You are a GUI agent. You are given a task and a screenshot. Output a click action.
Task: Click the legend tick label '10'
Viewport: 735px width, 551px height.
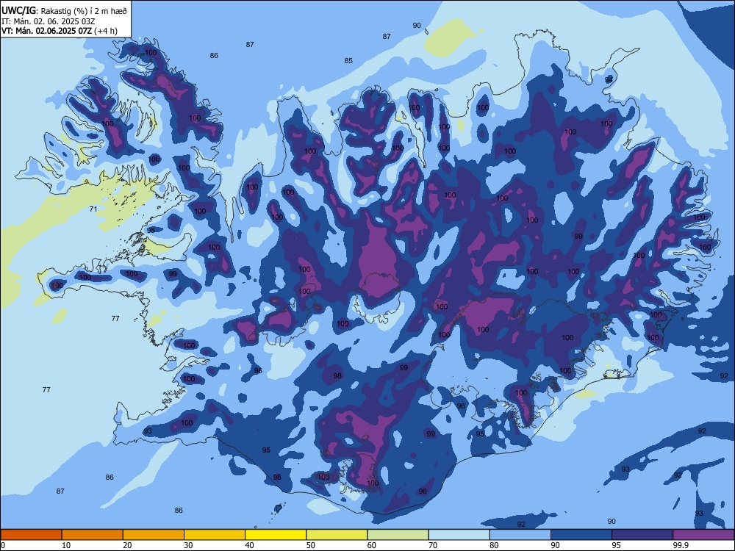(66, 545)
